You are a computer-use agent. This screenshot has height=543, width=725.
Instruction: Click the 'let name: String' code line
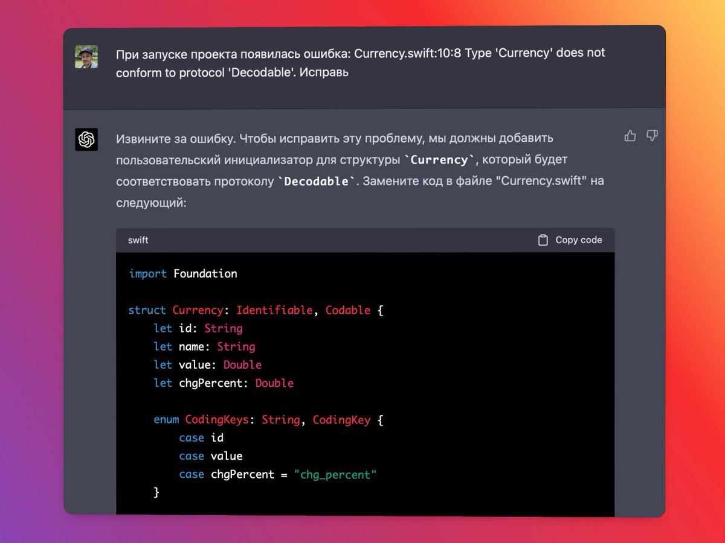204,346
